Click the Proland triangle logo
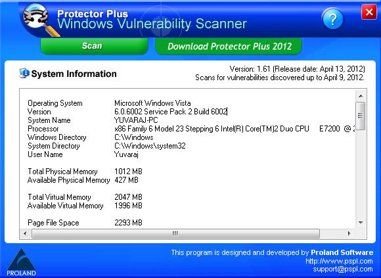 click(22, 262)
